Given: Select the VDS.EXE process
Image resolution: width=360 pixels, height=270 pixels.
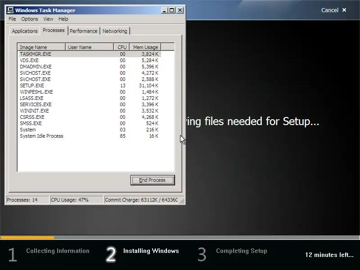Looking at the screenshot, I should click(x=90, y=60).
